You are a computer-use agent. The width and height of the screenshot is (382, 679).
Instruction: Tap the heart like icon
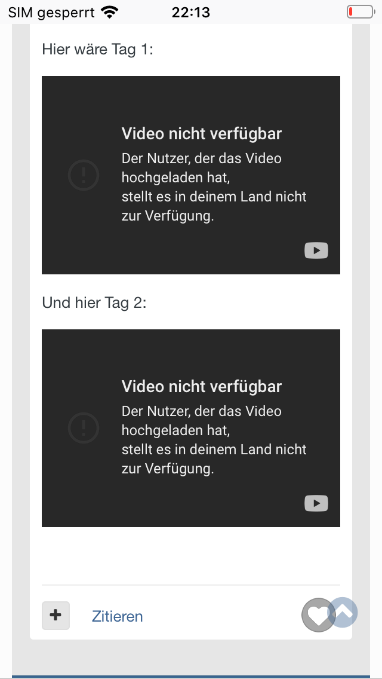318,615
